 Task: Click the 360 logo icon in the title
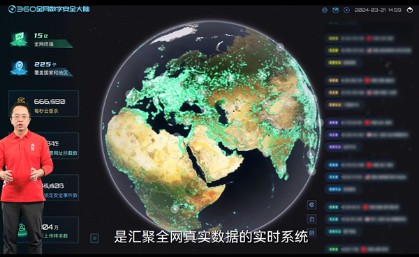point(12,9)
